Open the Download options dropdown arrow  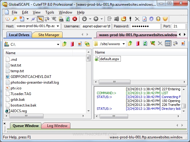pyautogui.click(x=90, y=19)
